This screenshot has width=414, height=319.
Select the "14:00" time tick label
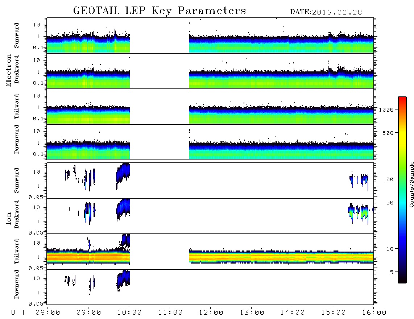point(293,313)
